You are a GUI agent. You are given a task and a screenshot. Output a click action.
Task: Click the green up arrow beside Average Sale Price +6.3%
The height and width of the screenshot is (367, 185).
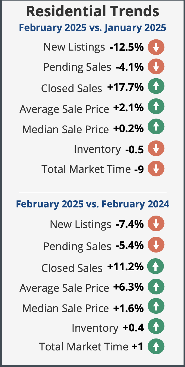[156, 287]
